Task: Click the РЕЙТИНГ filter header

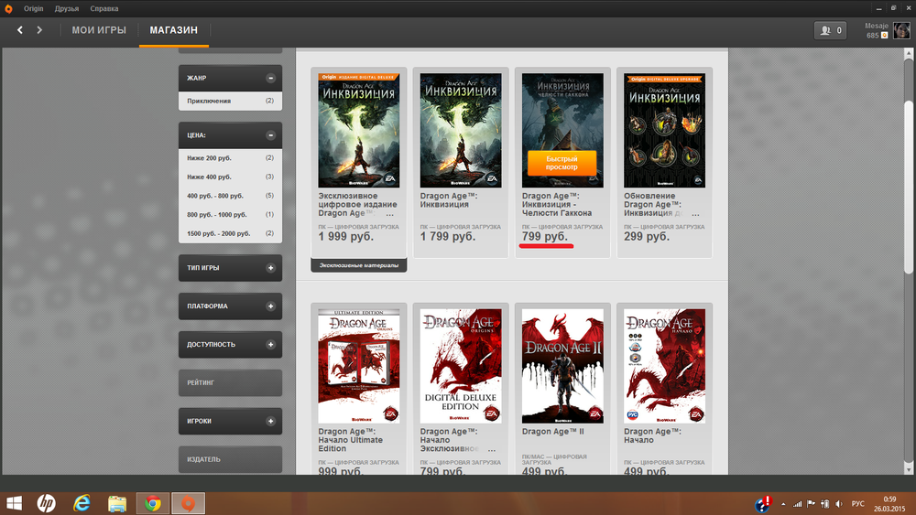Action: click(x=230, y=382)
